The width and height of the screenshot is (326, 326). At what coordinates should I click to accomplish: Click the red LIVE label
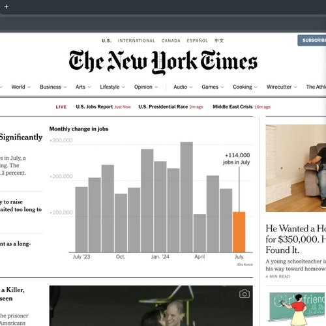(x=61, y=107)
